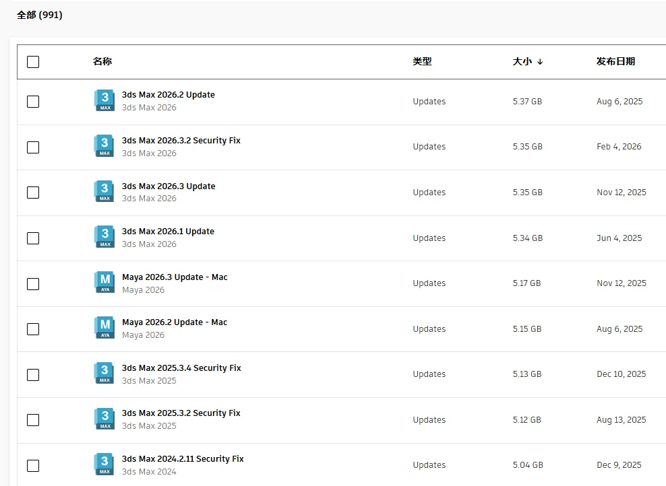Select checkbox for 3ds Max 2026.3 Update
The height and width of the screenshot is (486, 666).
point(33,193)
